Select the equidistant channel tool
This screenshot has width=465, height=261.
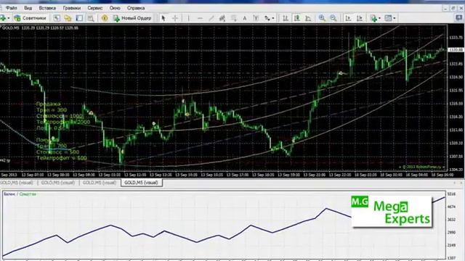pyautogui.click(x=222, y=18)
